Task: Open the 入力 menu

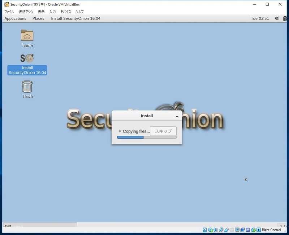Action: [x=52, y=12]
